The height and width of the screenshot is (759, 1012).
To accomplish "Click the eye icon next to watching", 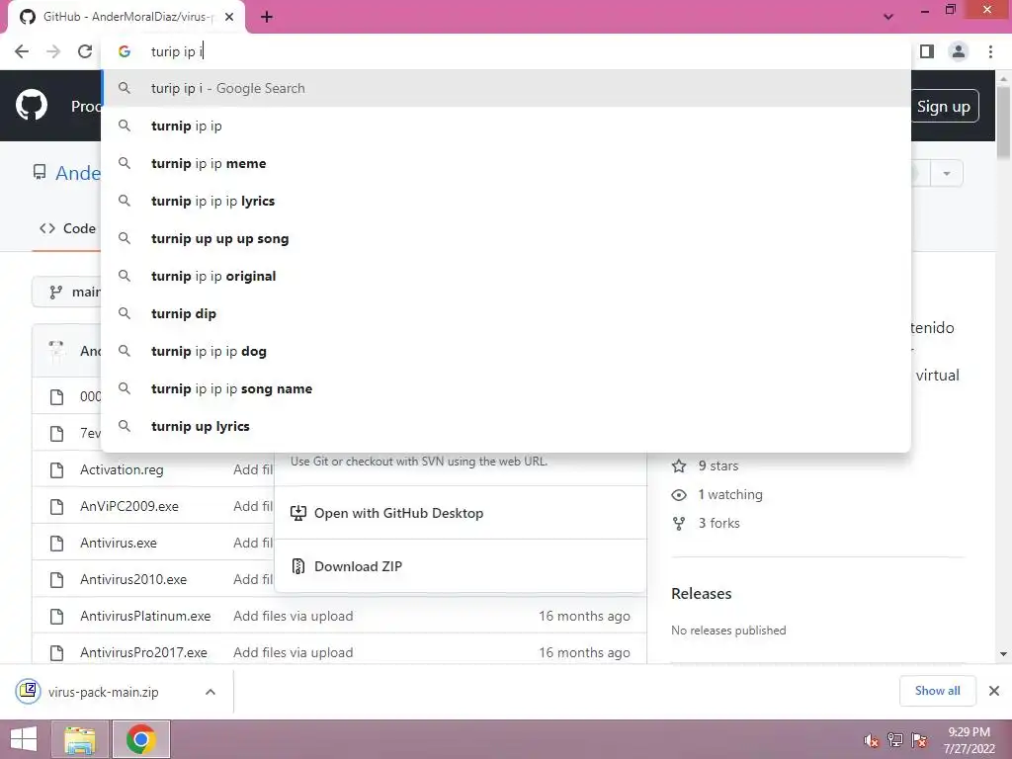I will (x=679, y=495).
